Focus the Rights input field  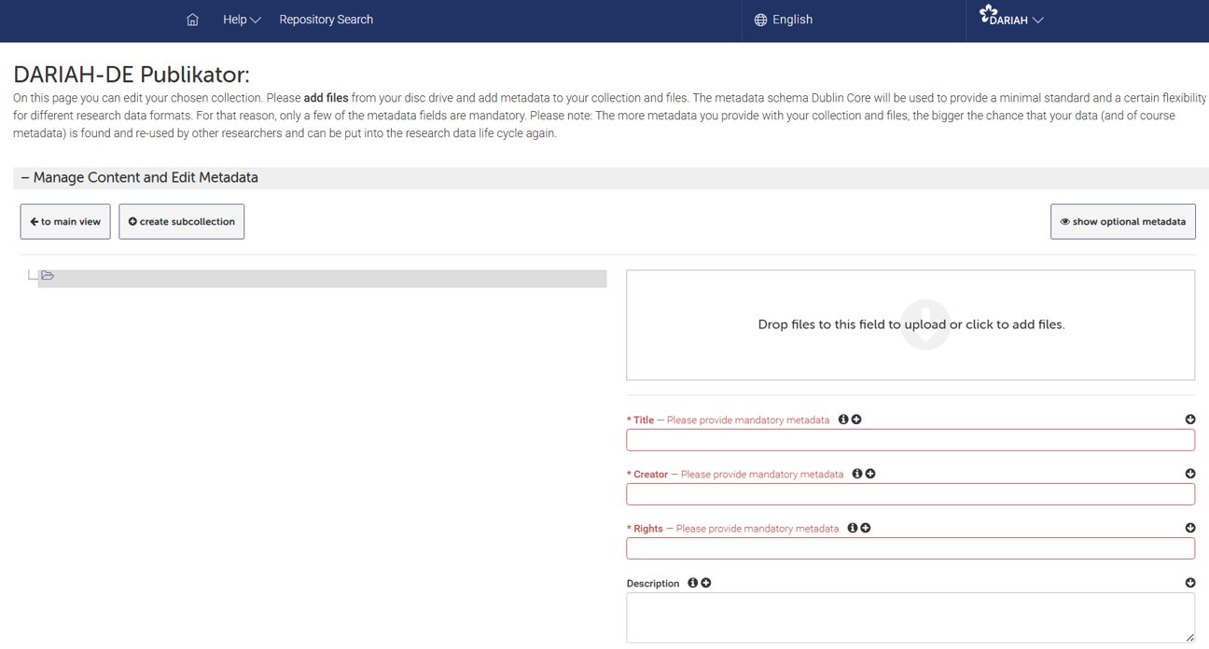point(910,548)
